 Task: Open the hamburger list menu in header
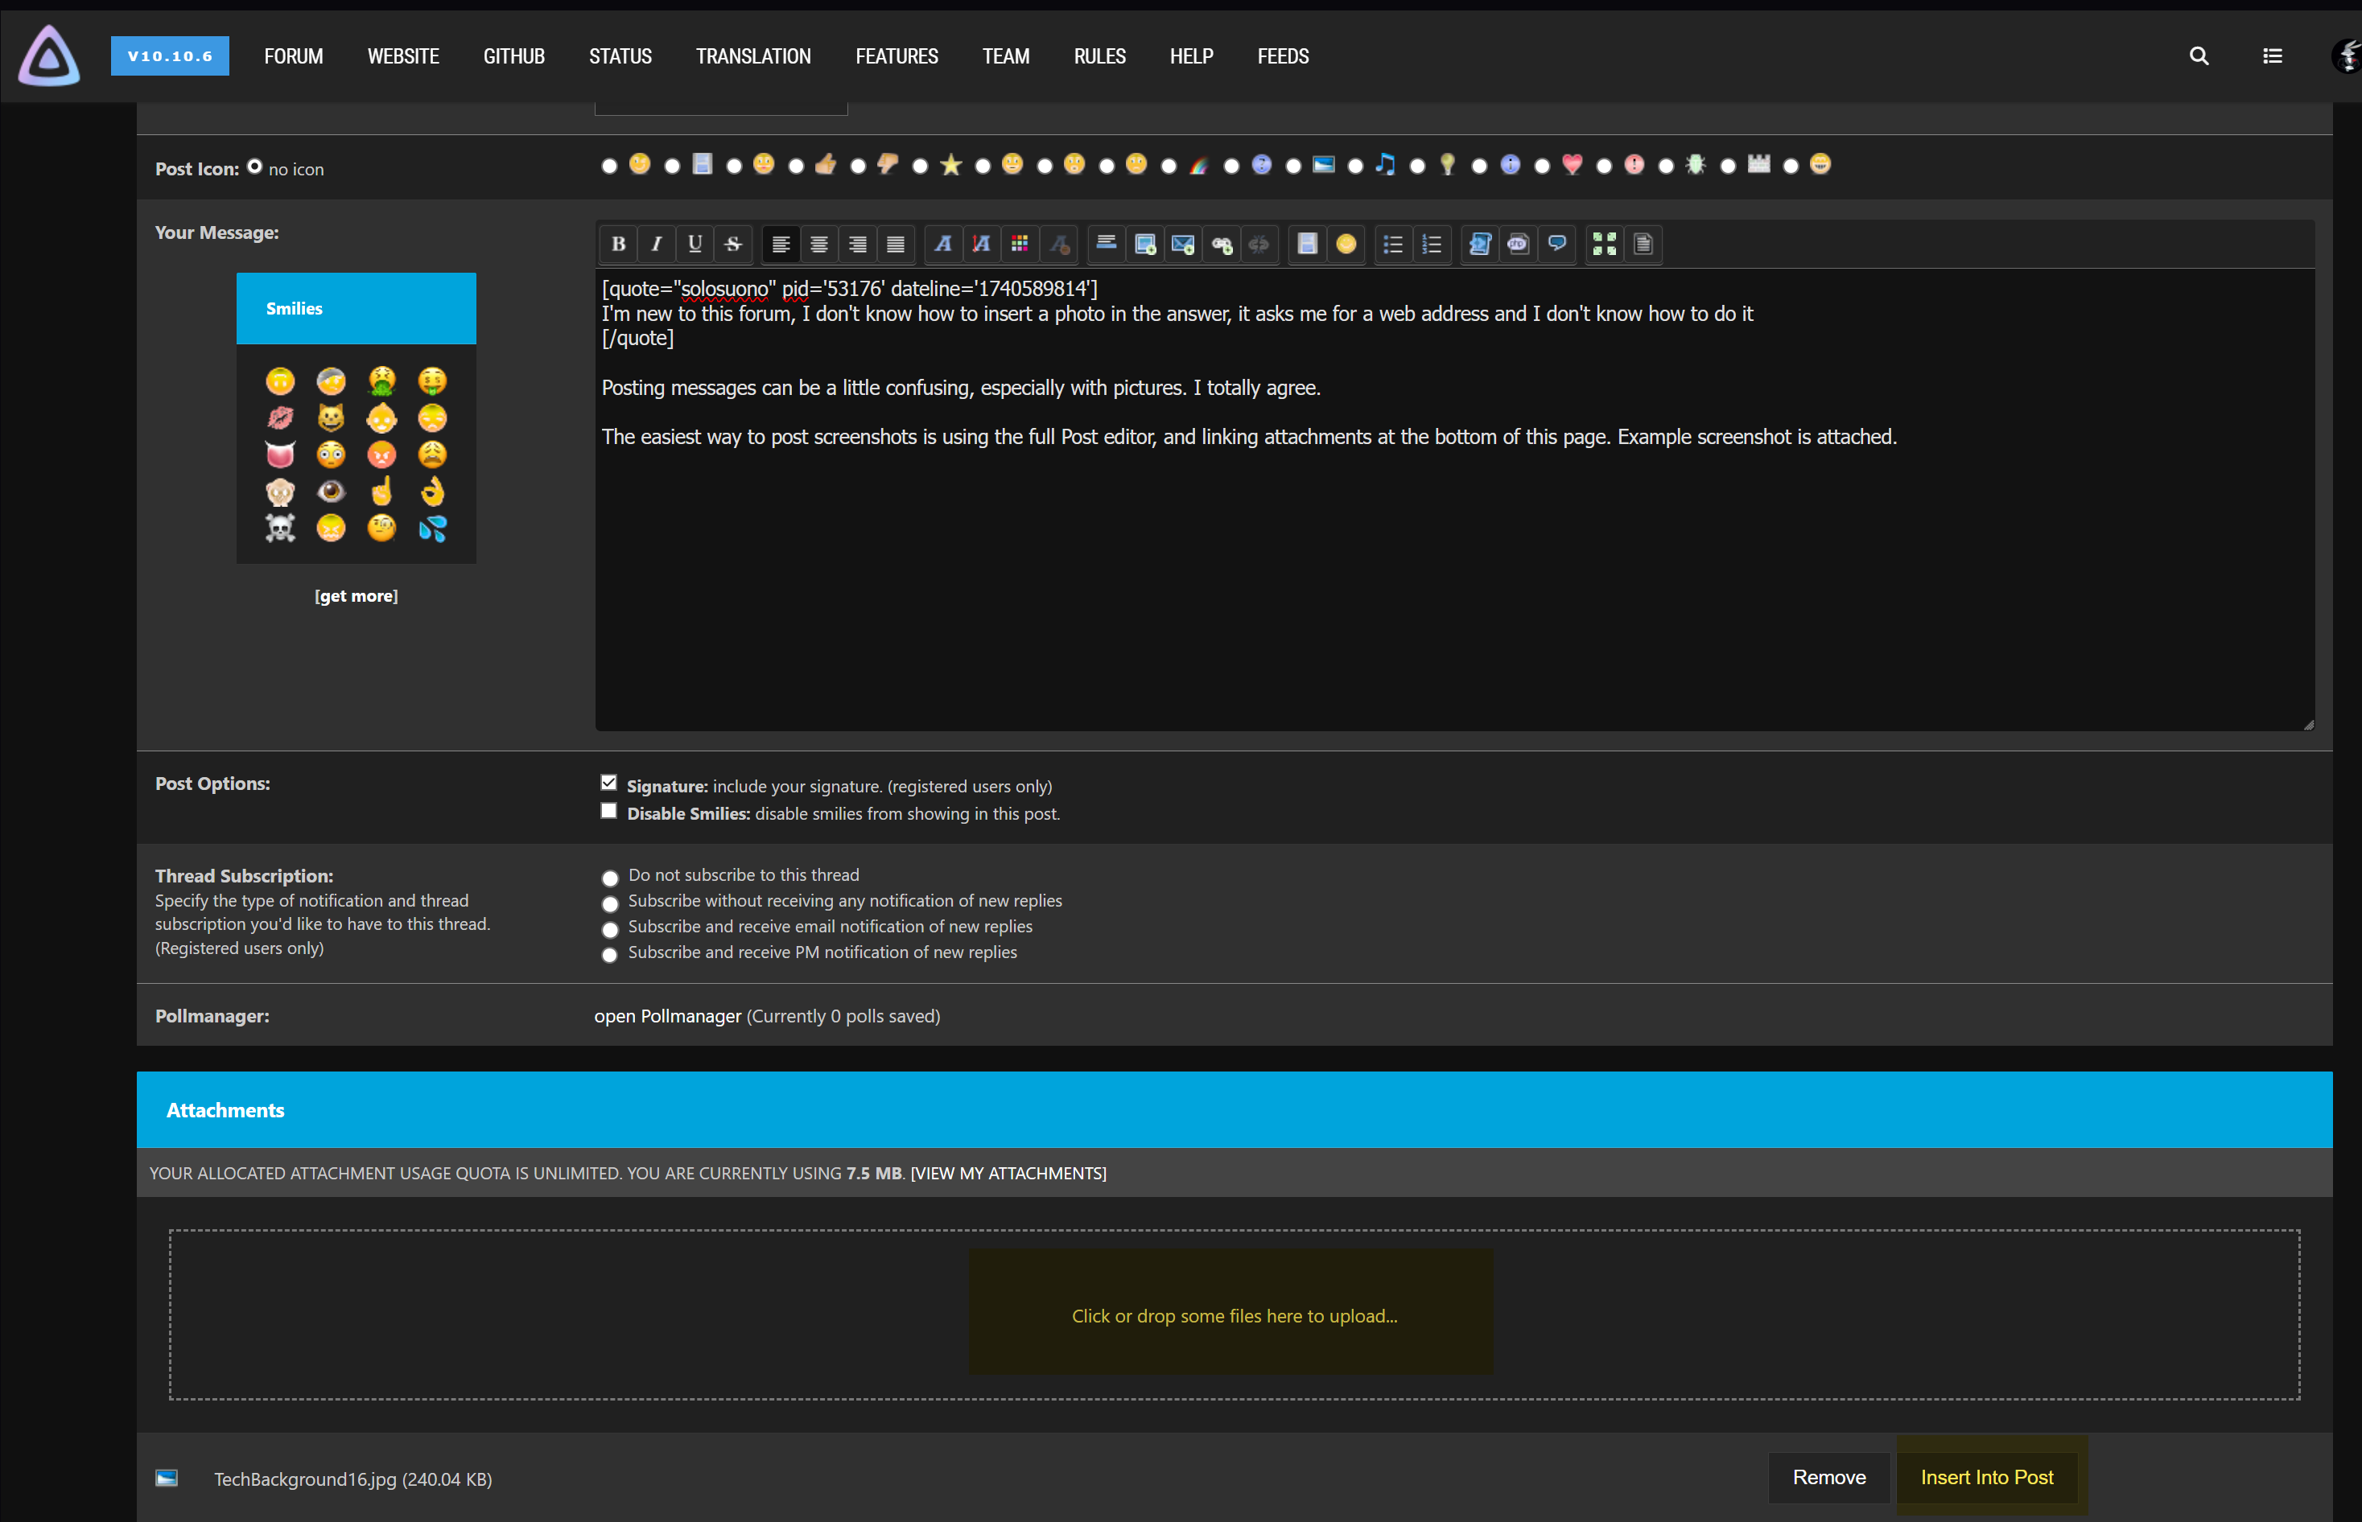pyautogui.click(x=2272, y=56)
